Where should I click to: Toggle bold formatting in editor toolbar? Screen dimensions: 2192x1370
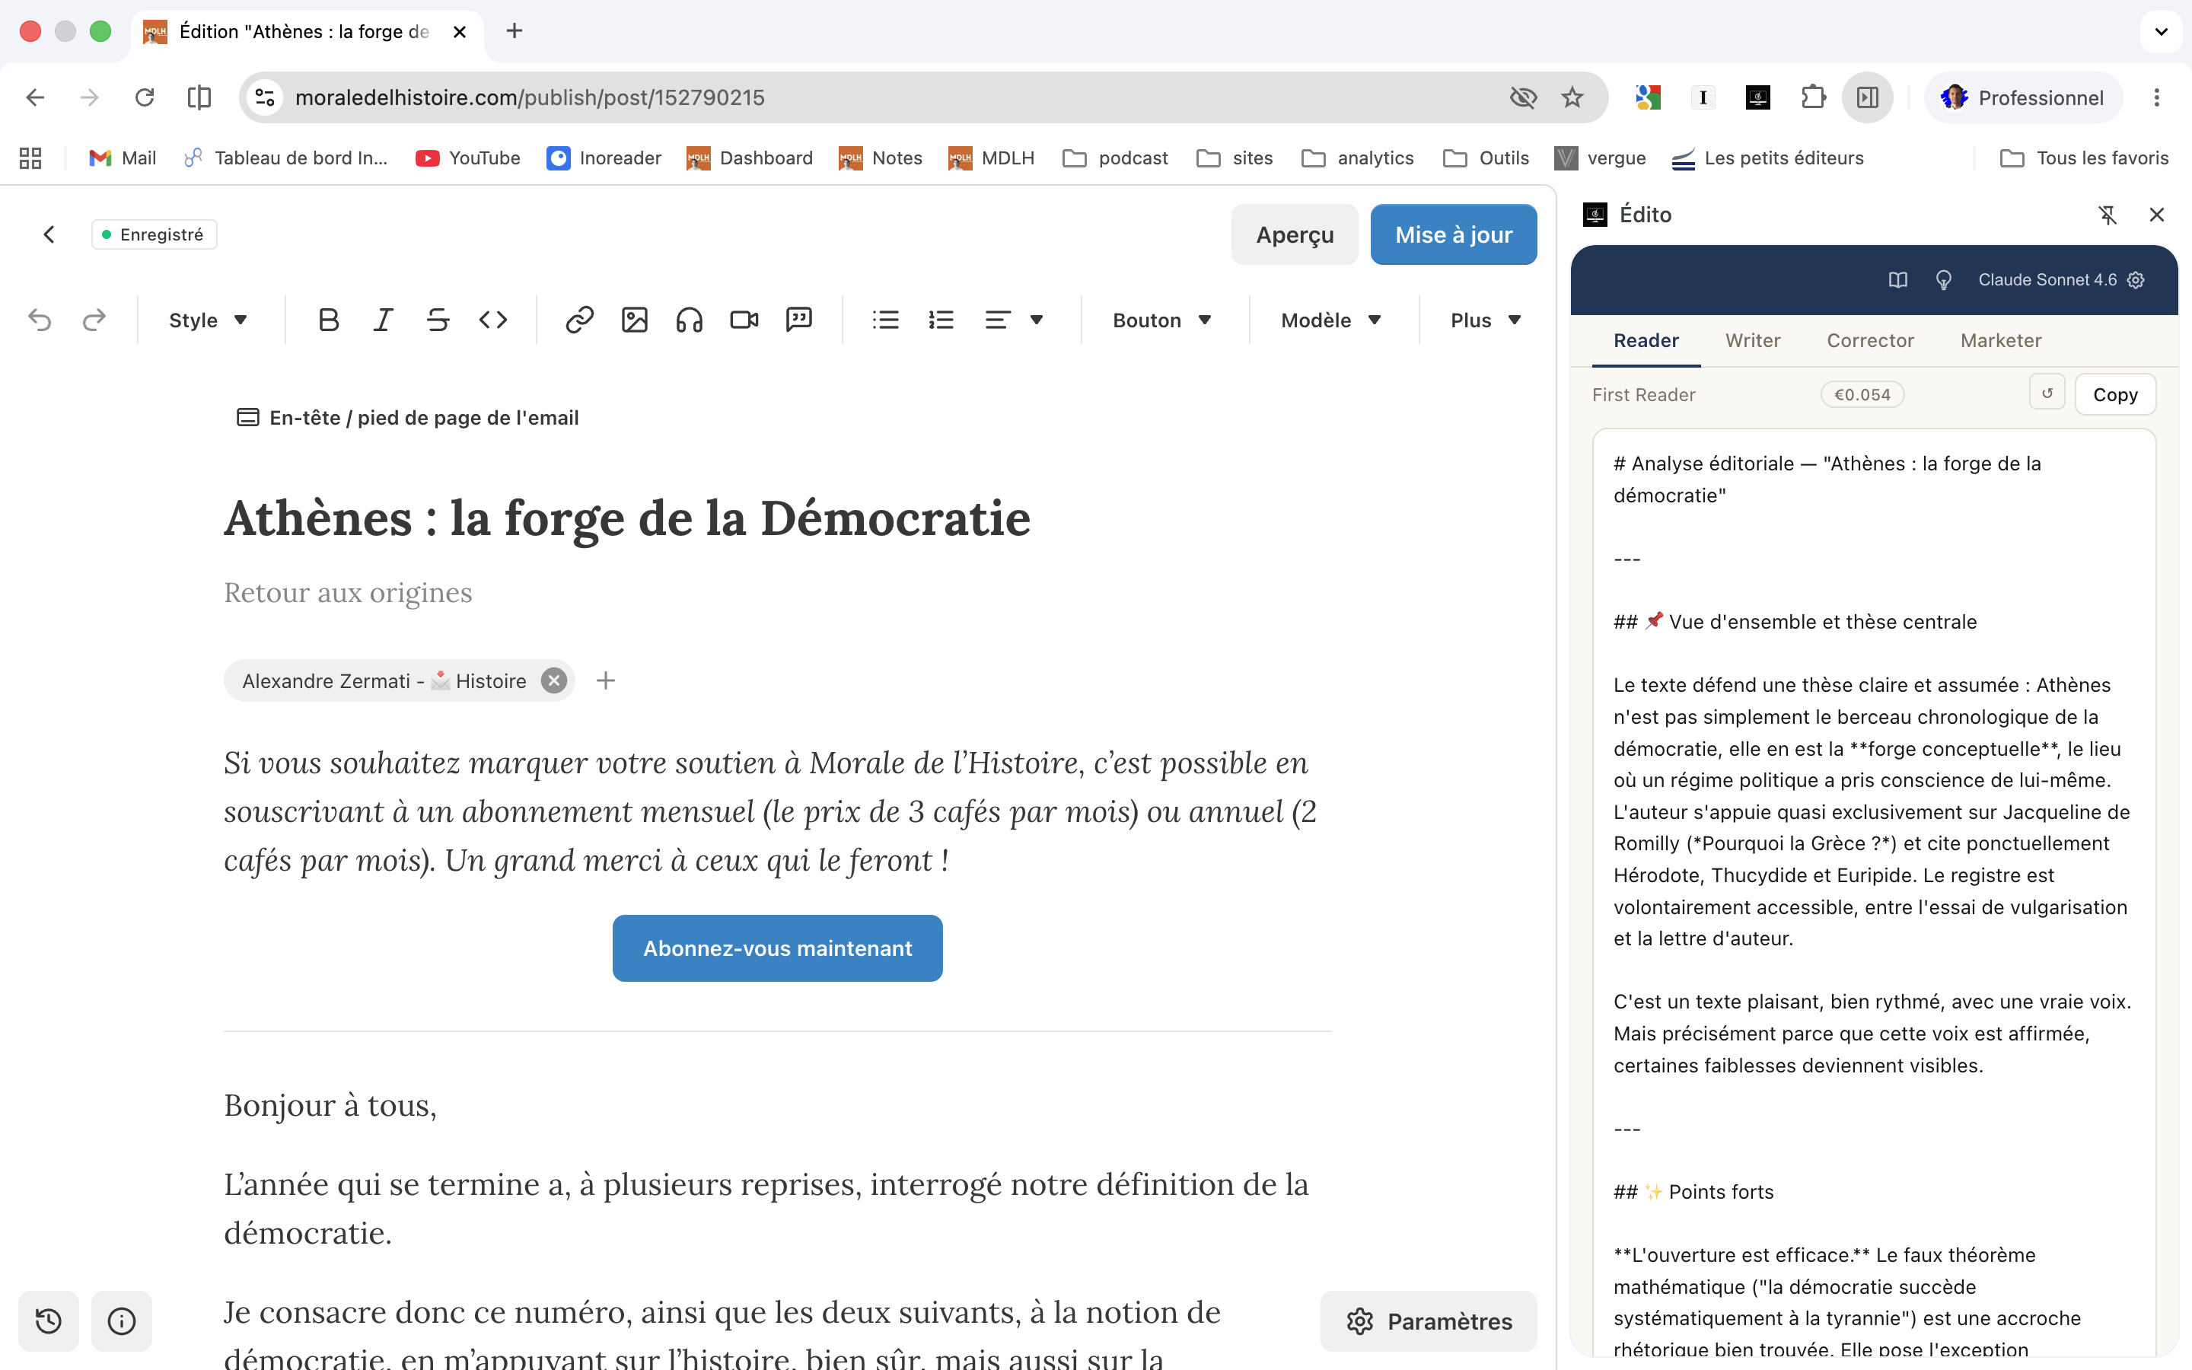tap(329, 320)
